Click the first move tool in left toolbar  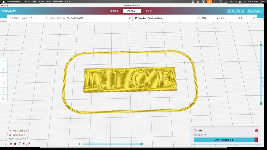point(4,61)
